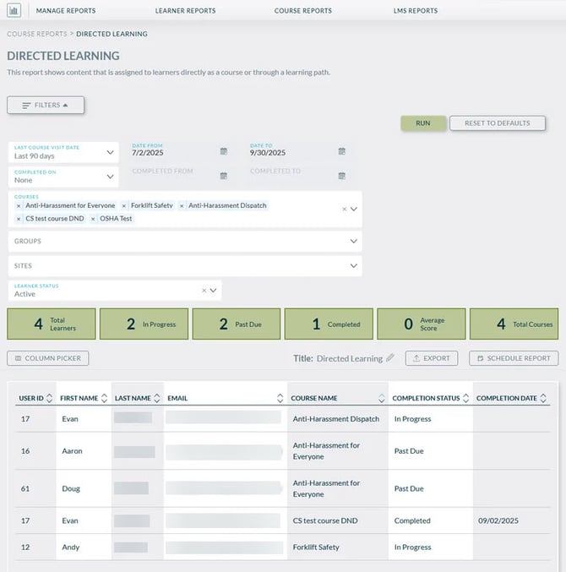Remove the Forklift Safety course tag
Viewport: 566px width, 572px height.
click(x=124, y=205)
